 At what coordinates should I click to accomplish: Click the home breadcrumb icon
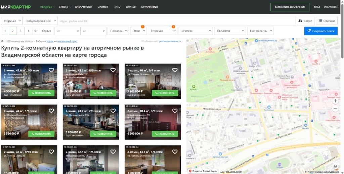click(2, 41)
